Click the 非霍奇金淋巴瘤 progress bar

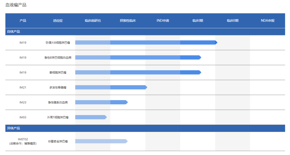point(102,141)
